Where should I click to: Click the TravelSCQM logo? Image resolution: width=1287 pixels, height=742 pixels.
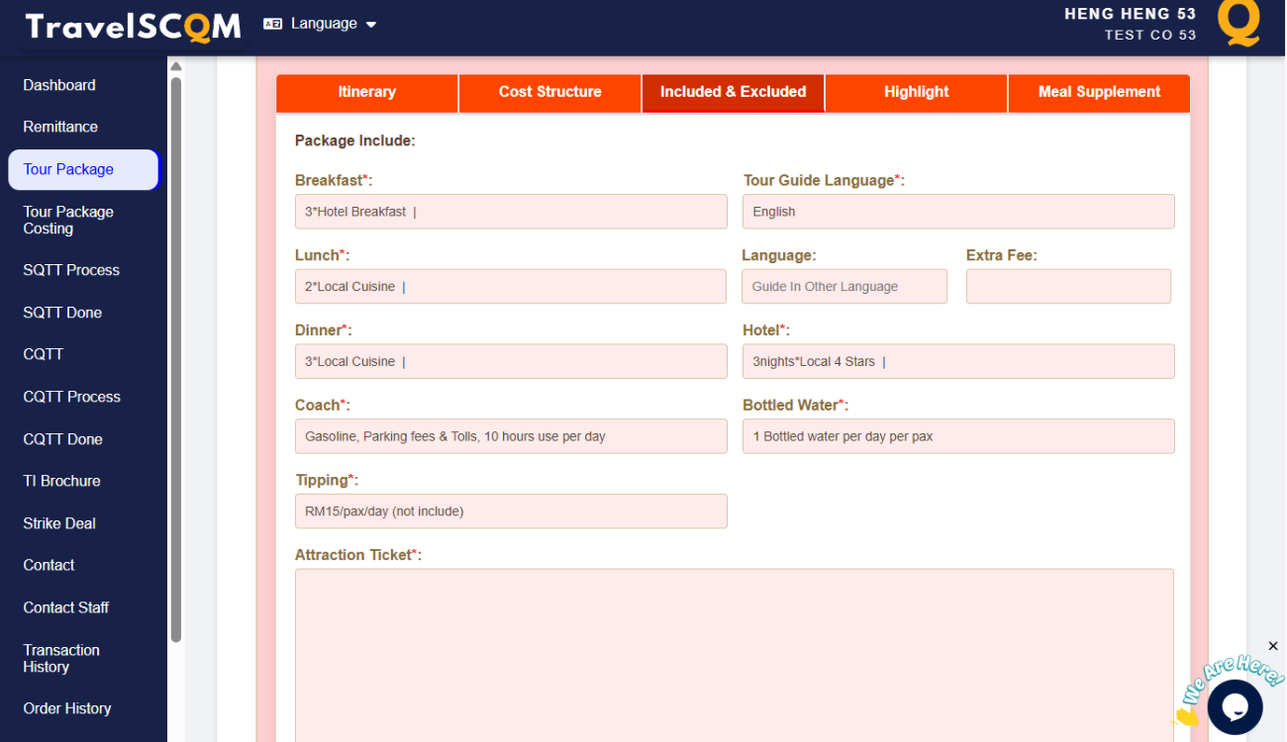(x=134, y=27)
